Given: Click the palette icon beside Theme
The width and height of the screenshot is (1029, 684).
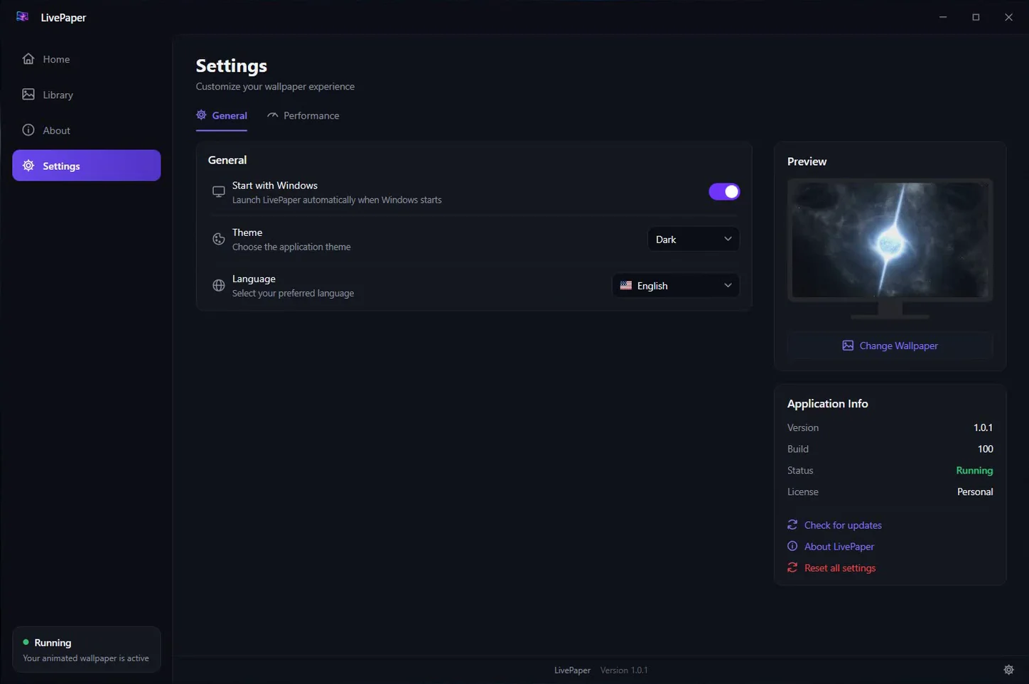Looking at the screenshot, I should [219, 239].
